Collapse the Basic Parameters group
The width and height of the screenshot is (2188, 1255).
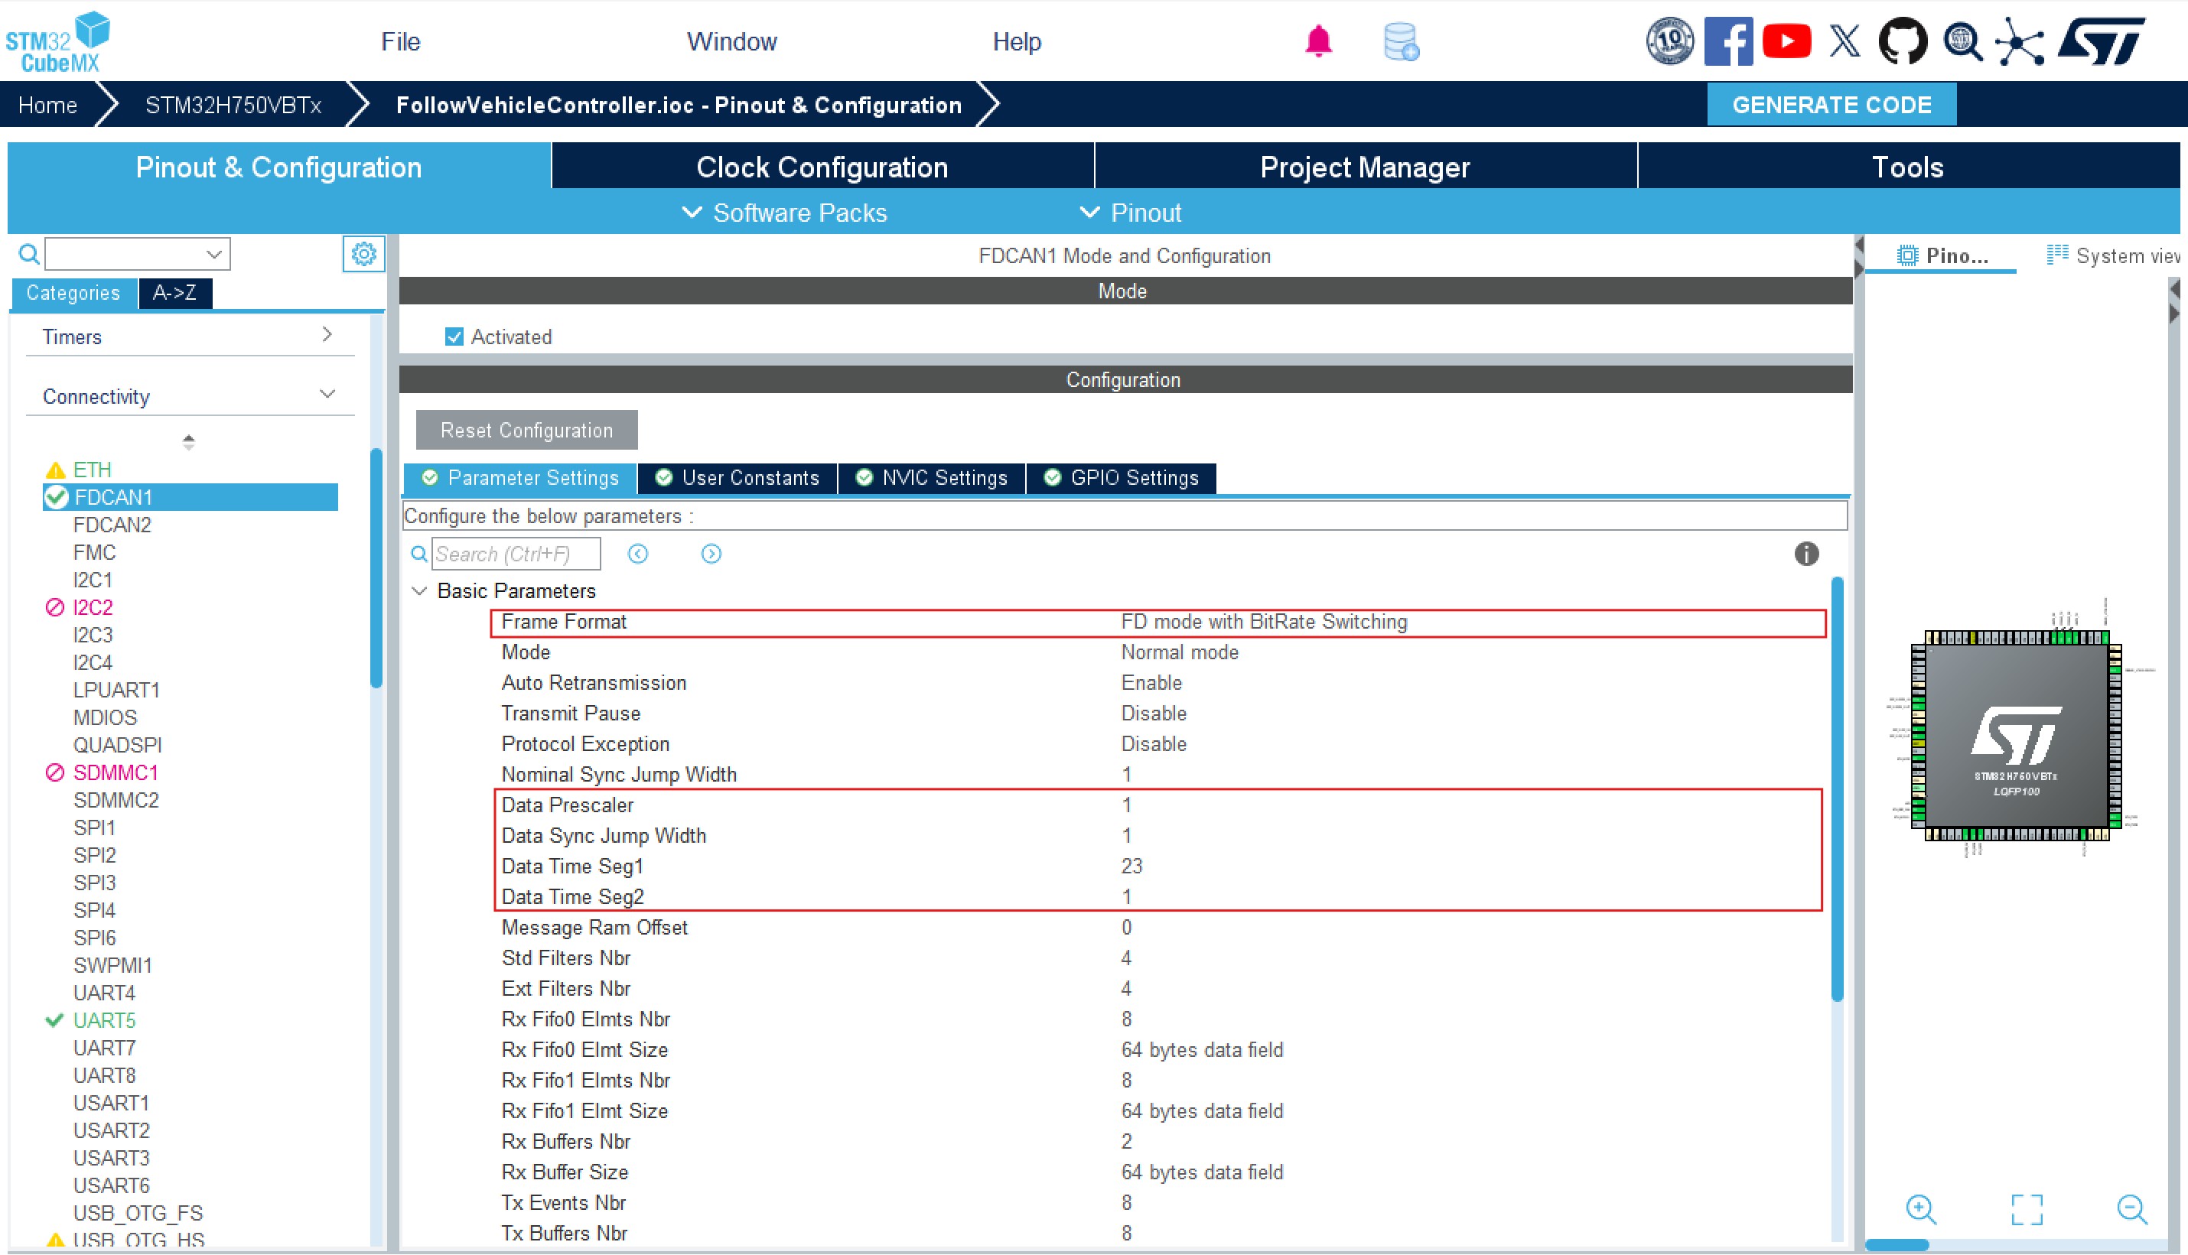click(419, 590)
